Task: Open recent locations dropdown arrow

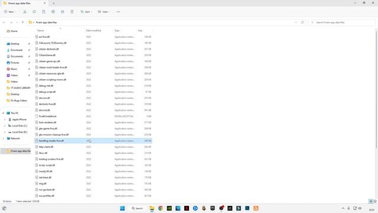Action: click(x=17, y=22)
